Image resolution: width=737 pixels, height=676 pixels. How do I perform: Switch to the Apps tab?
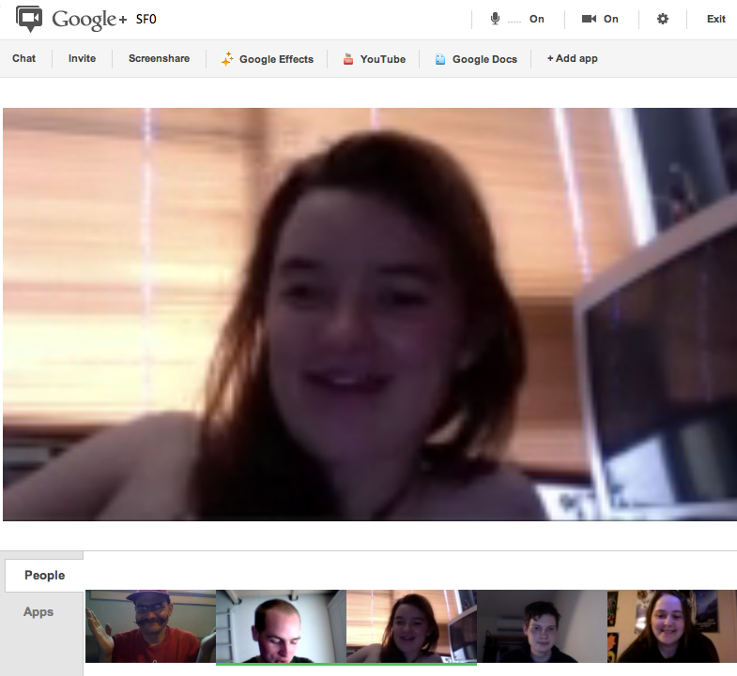[x=38, y=612]
